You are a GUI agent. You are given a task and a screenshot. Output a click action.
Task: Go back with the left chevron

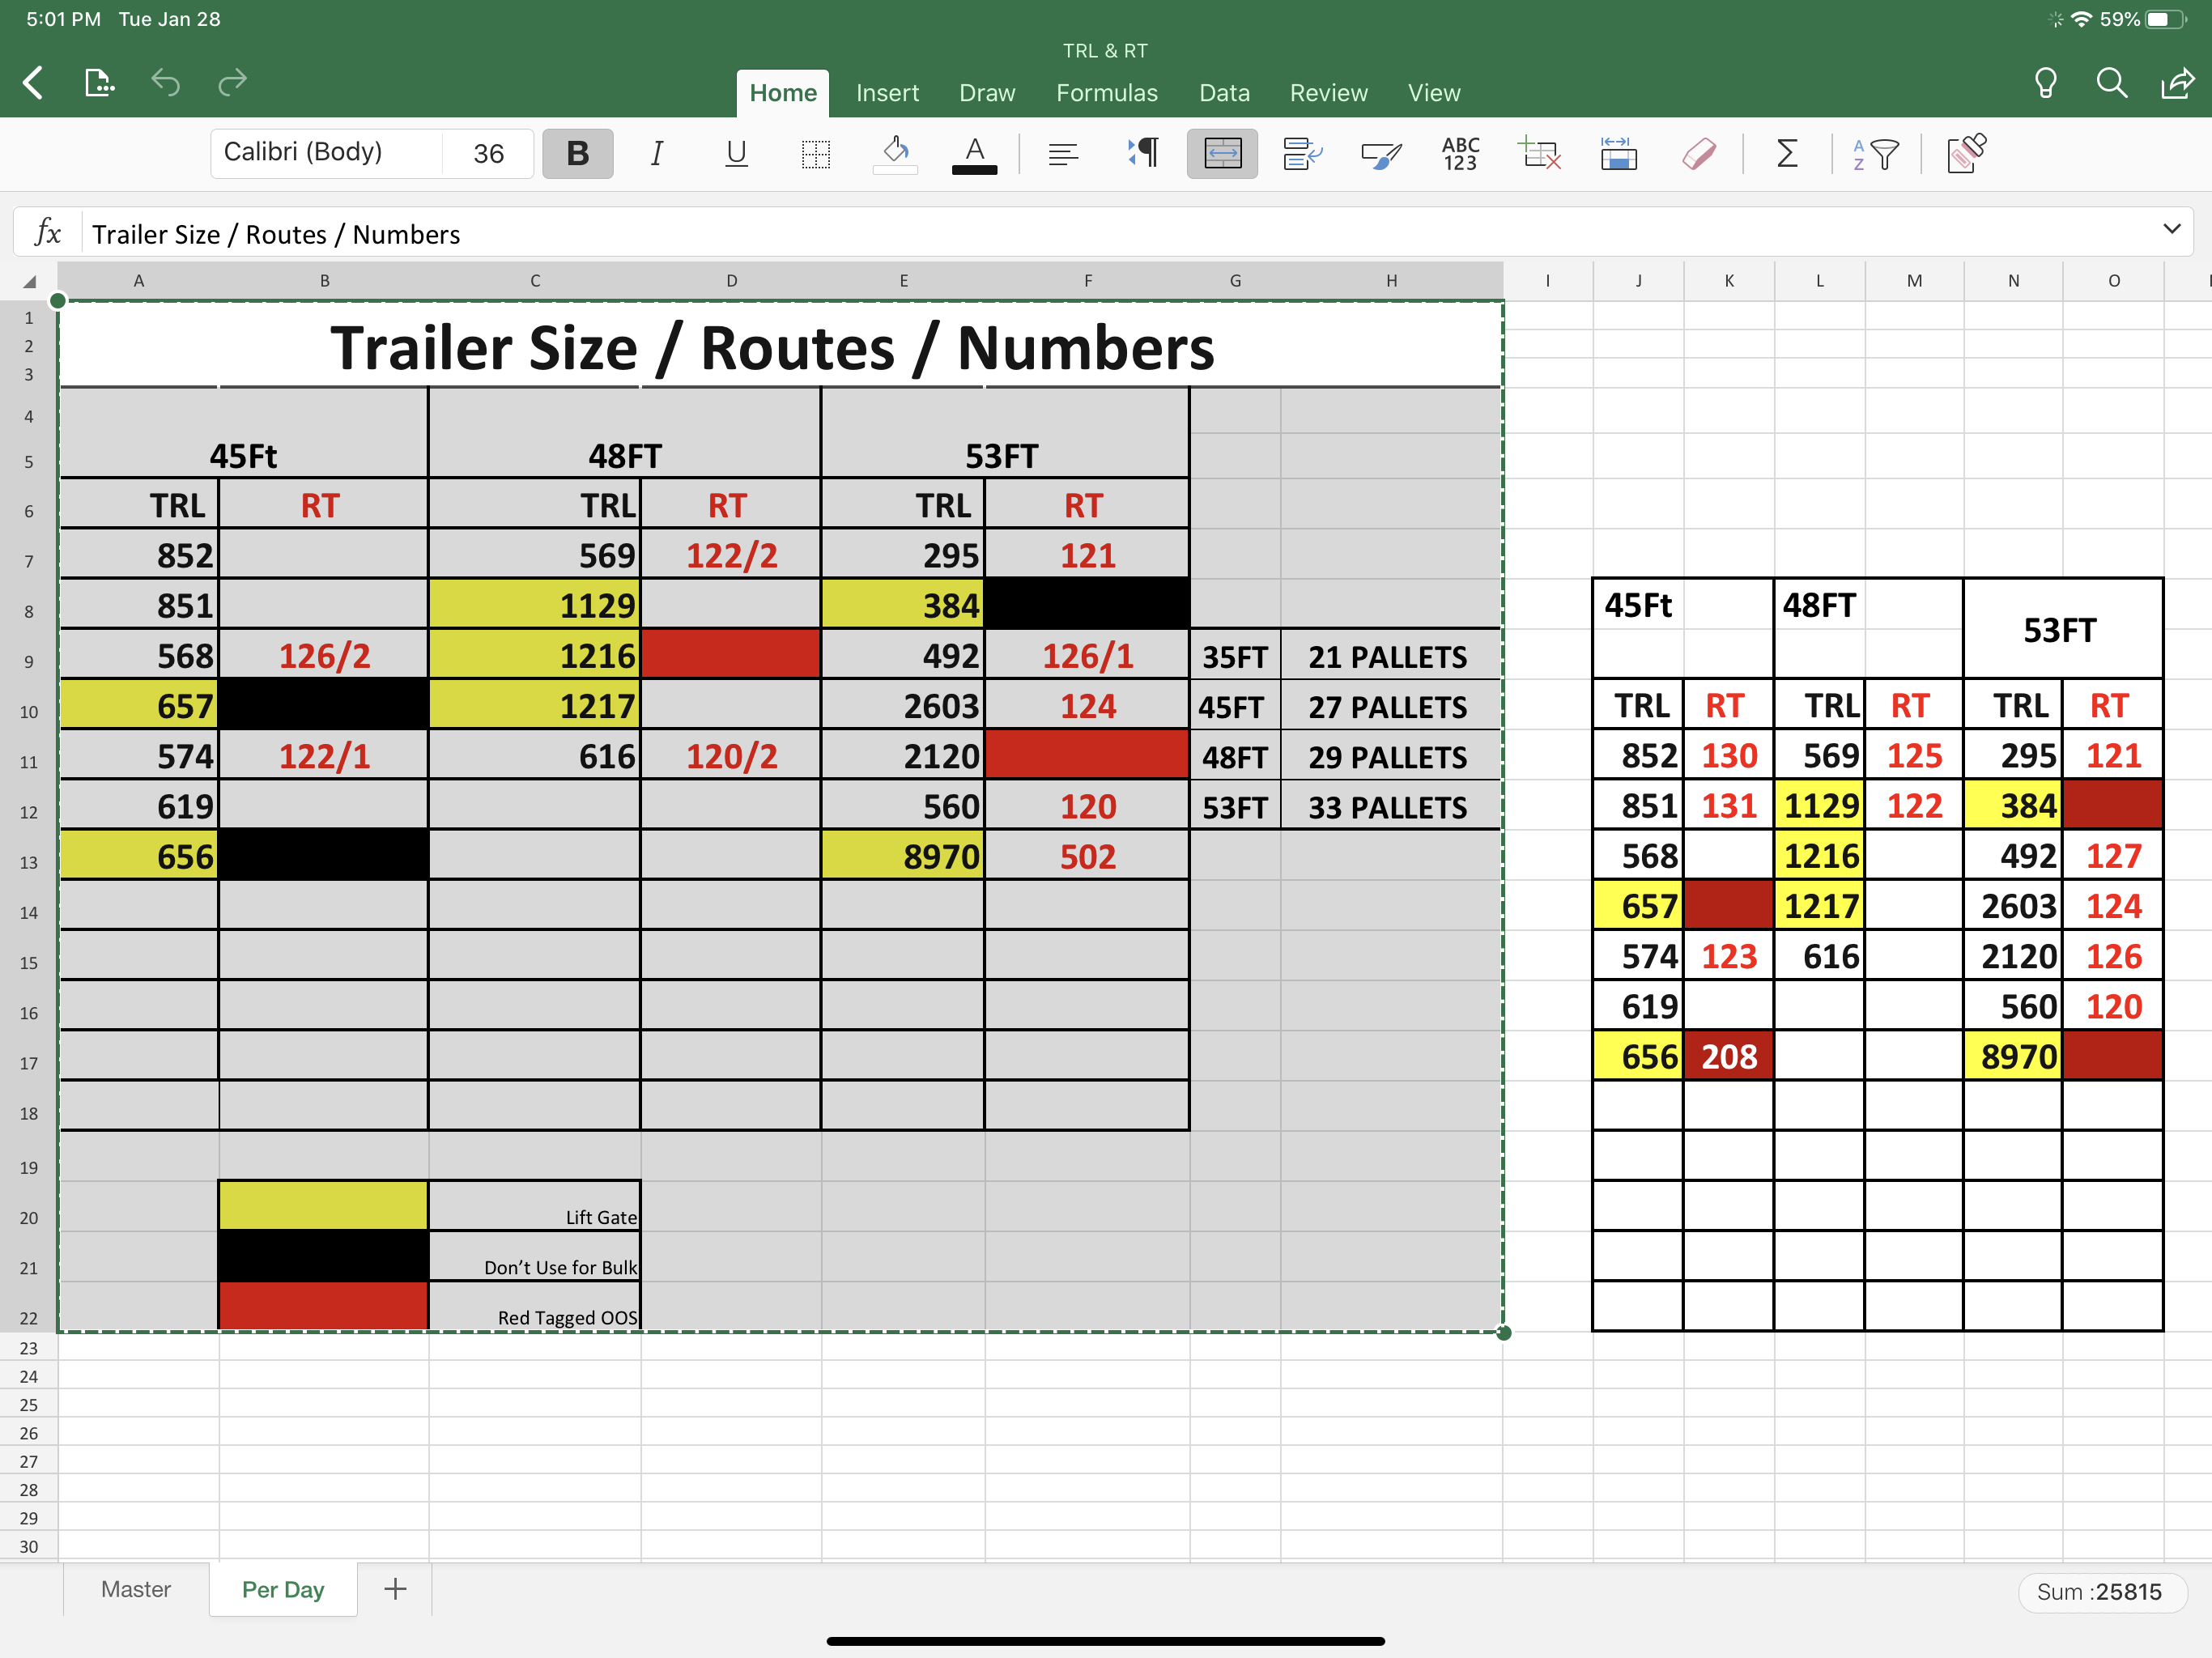pyautogui.click(x=33, y=82)
